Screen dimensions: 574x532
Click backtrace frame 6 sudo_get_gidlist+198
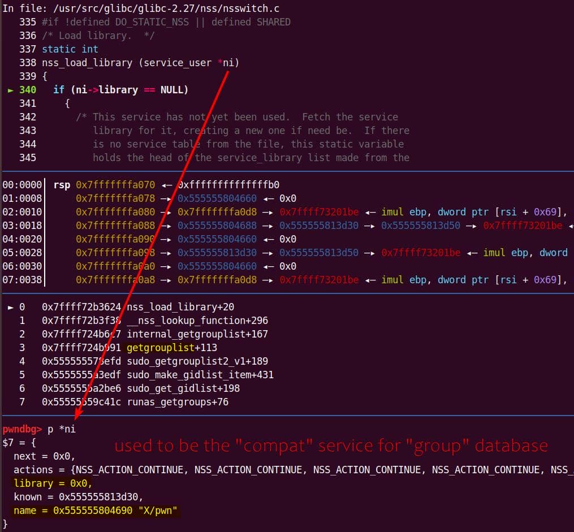click(183, 388)
